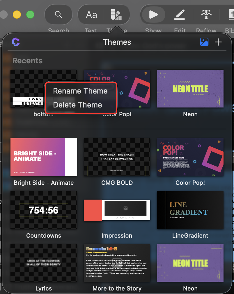The width and height of the screenshot is (234, 294).
Task: Click the More to the Story label
Action: coord(117,288)
